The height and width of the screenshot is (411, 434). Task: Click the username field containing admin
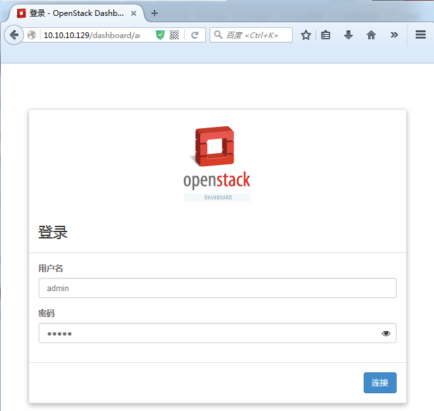tap(217, 288)
